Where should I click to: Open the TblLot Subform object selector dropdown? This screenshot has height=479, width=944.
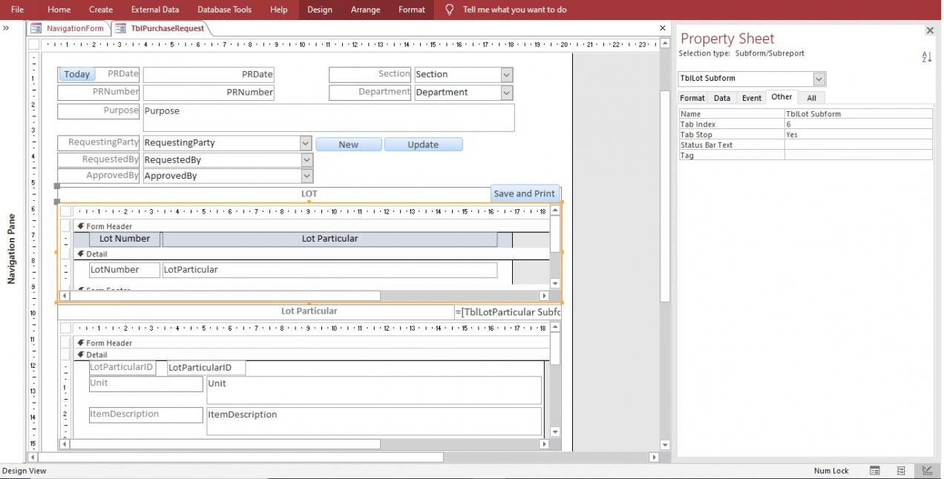(x=819, y=79)
